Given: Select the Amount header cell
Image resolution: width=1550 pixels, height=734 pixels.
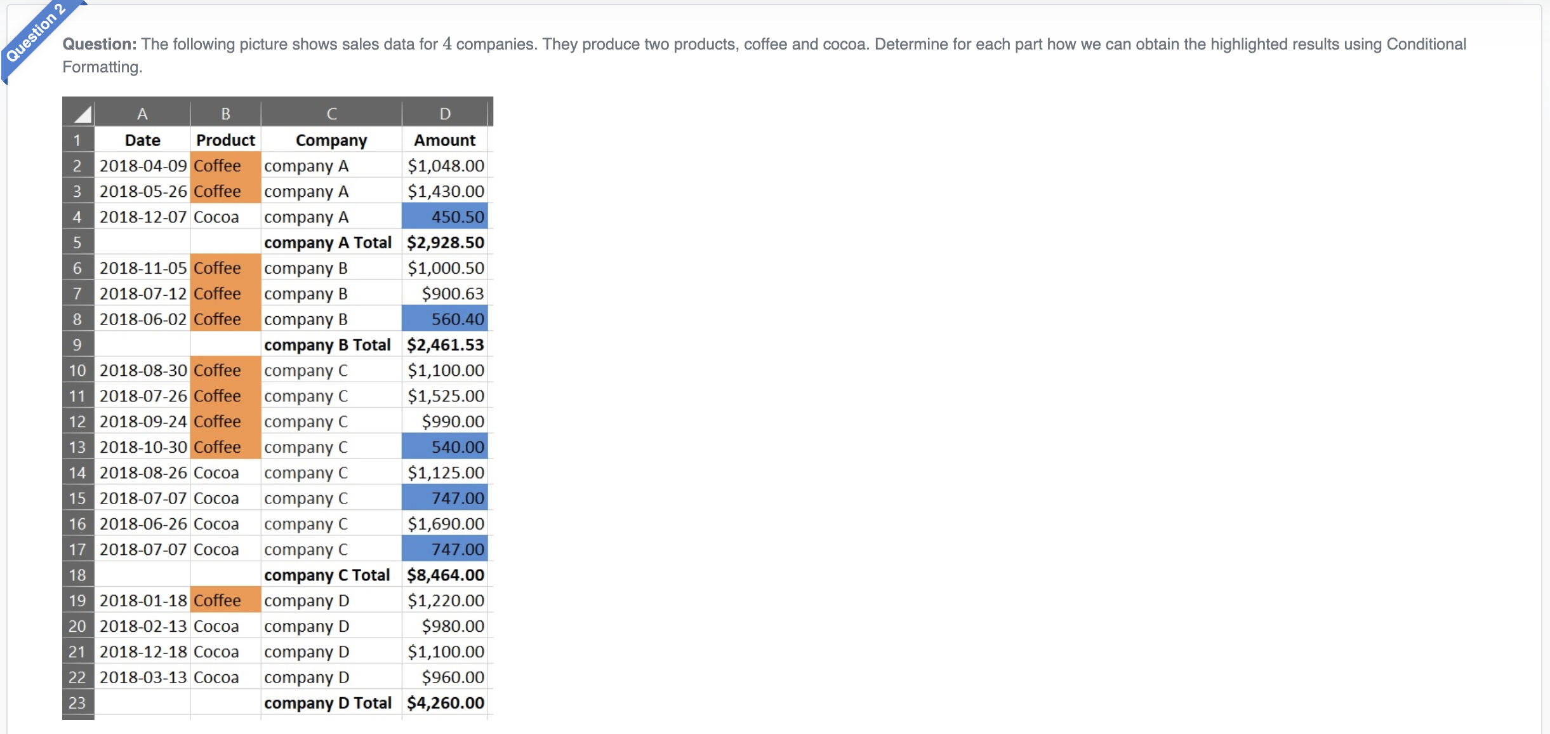Looking at the screenshot, I should [x=445, y=140].
